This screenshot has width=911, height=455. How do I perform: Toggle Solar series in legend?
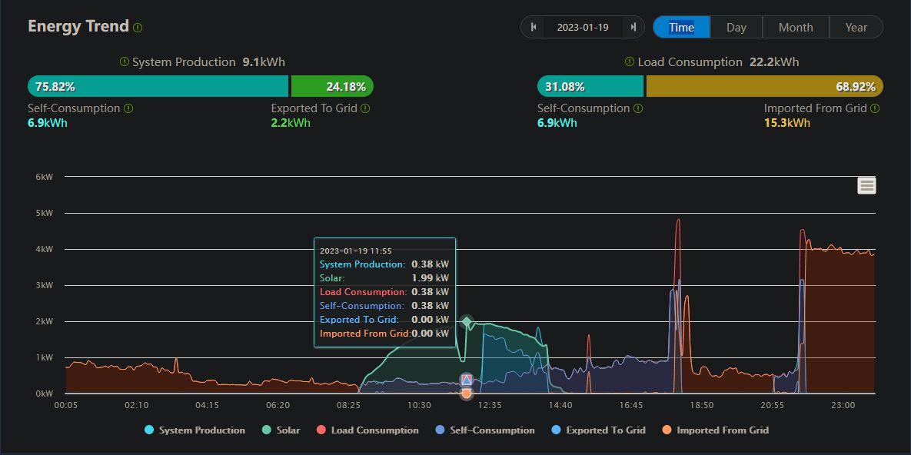point(281,430)
